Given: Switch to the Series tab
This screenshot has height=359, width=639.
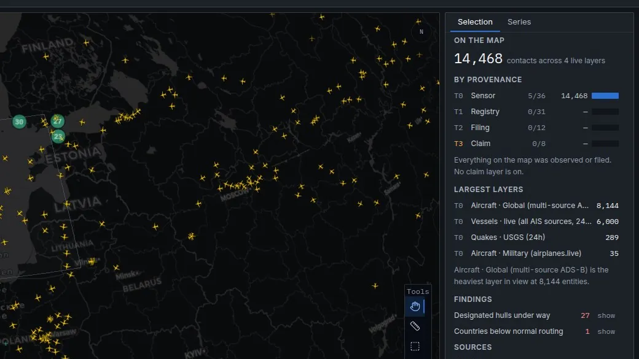Looking at the screenshot, I should 519,22.
